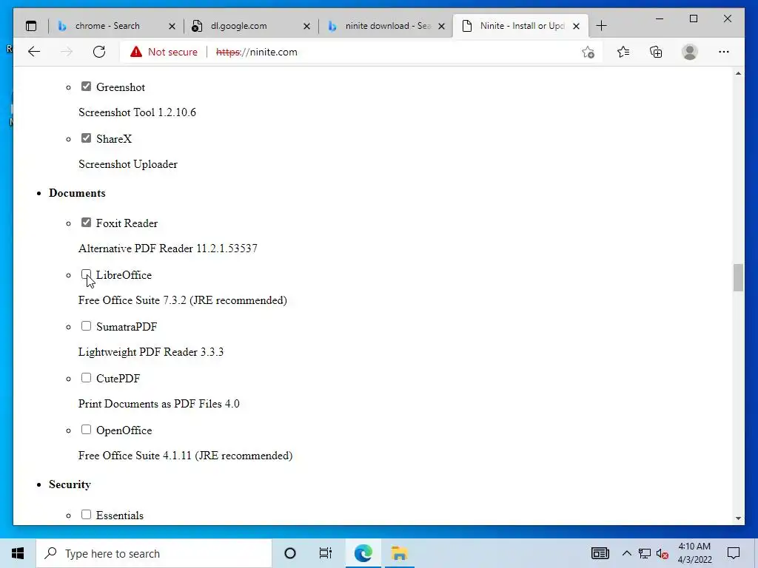Check the CutePDF checkbox
758x568 pixels.
pyautogui.click(x=86, y=378)
